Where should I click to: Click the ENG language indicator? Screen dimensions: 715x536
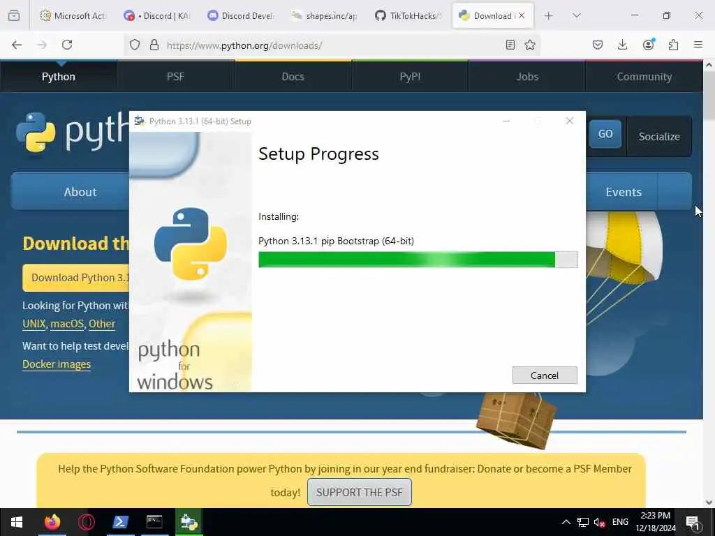coord(620,522)
